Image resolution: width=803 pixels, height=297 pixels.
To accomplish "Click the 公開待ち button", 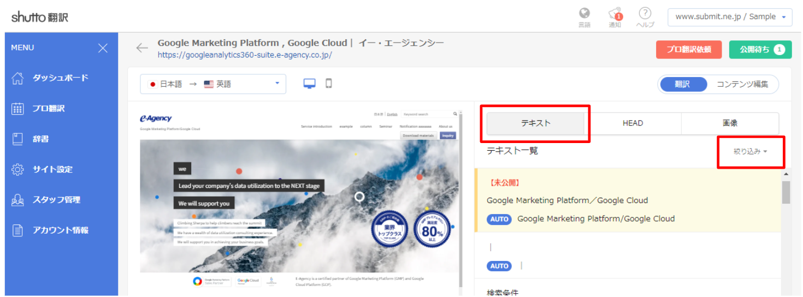I will click(x=760, y=49).
